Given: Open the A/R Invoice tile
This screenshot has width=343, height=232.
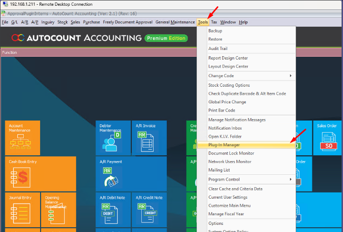Looking at the screenshot, I should pyautogui.click(x=149, y=138).
